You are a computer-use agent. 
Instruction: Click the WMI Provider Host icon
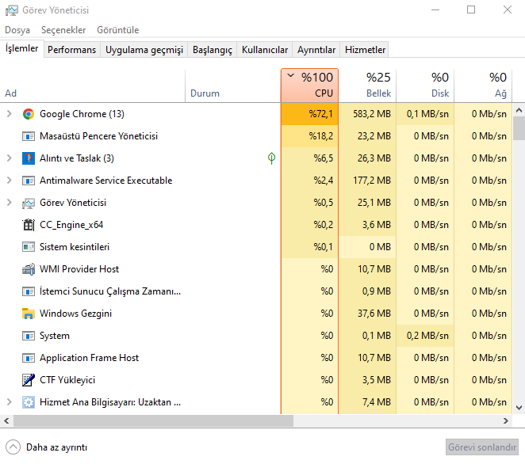point(29,269)
